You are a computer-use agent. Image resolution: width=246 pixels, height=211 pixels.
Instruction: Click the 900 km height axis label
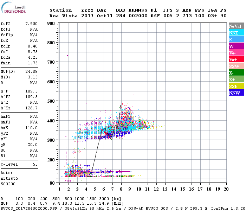(x=51, y=24)
